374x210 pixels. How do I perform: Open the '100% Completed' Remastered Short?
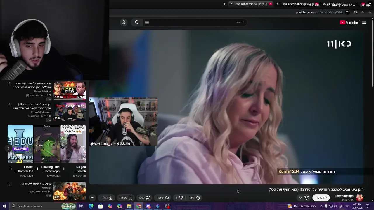click(20, 144)
